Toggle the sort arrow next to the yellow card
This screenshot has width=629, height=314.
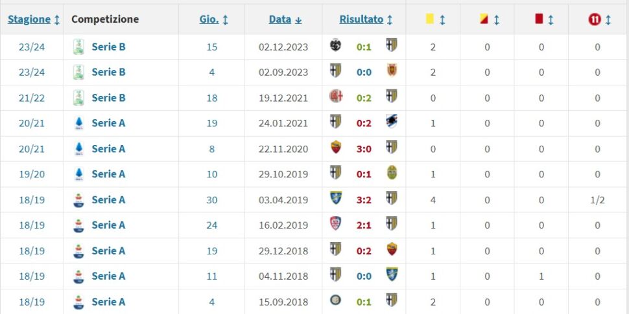coord(442,19)
